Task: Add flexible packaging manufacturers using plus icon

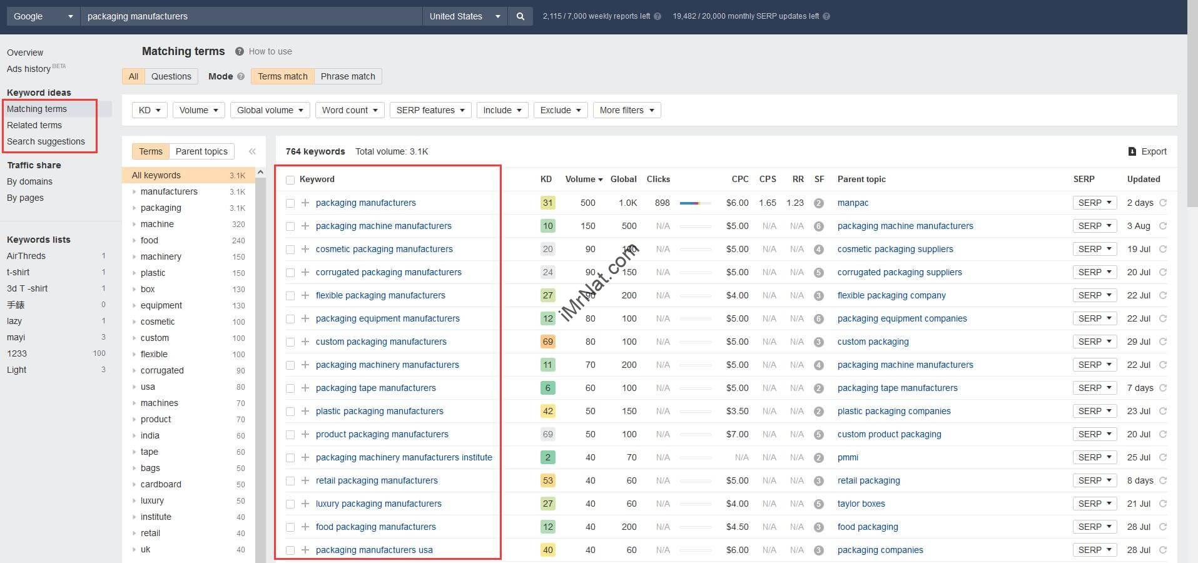Action: tap(305, 295)
